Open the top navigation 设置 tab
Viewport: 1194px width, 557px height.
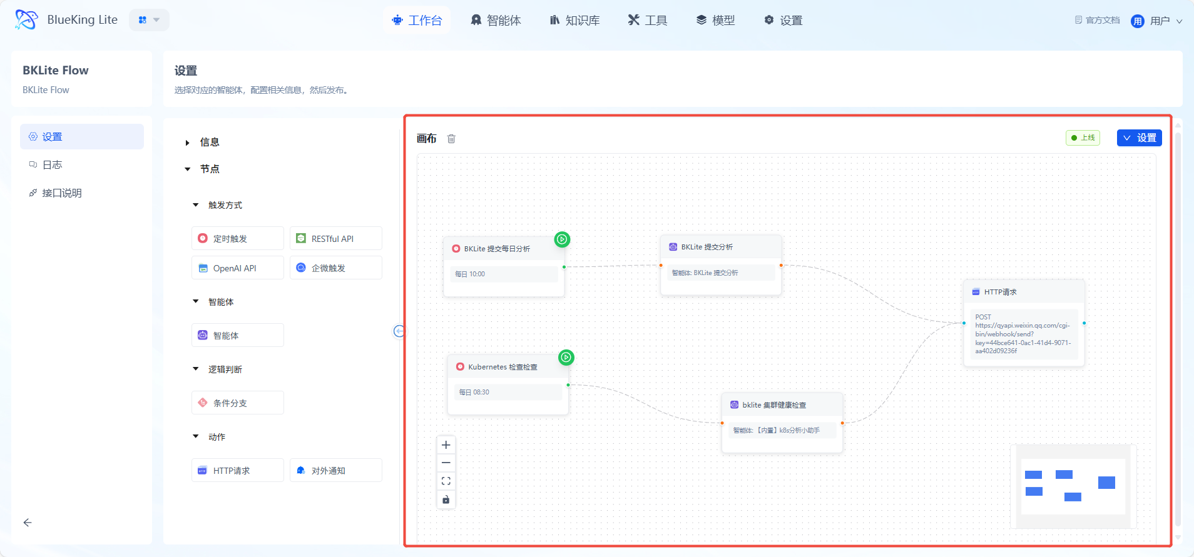click(783, 20)
